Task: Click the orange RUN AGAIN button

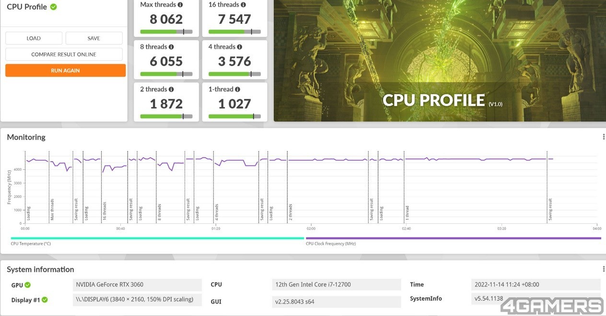Action: 65,71
